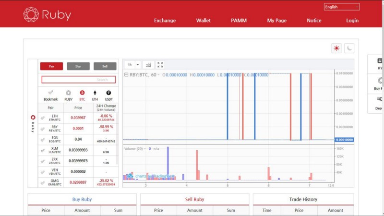Click the pair Search input field

click(x=78, y=80)
